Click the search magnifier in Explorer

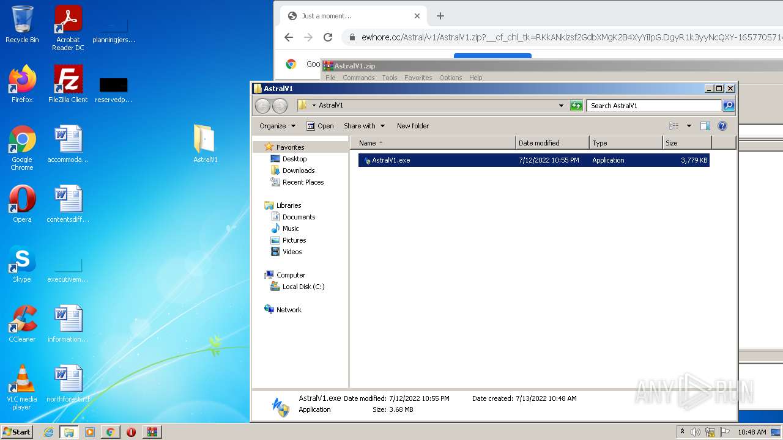click(x=728, y=106)
